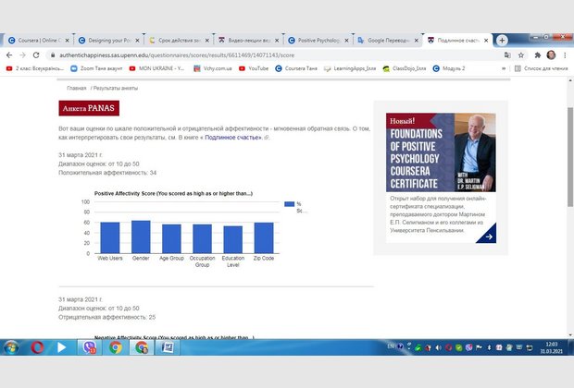
Task: Click the Gender bar in chart
Action: click(141, 236)
